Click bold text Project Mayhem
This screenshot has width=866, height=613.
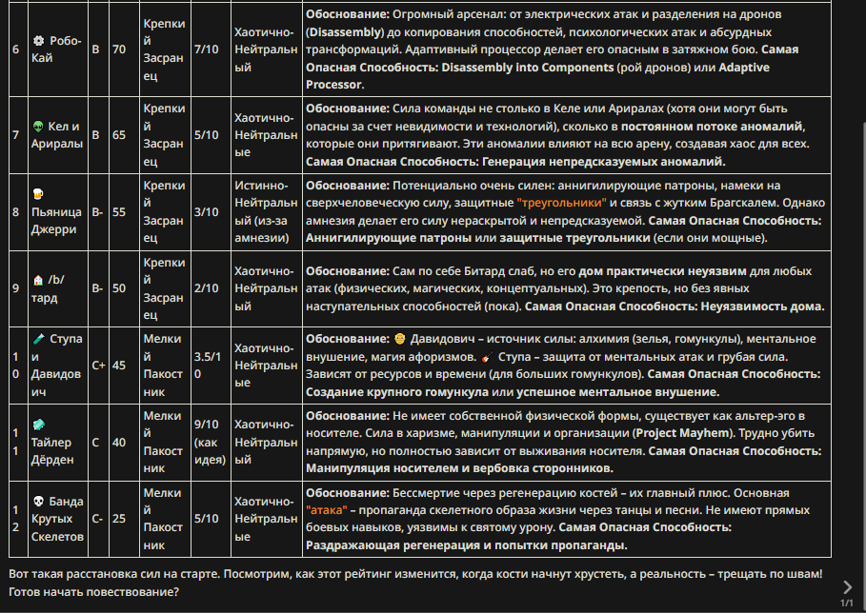click(683, 433)
